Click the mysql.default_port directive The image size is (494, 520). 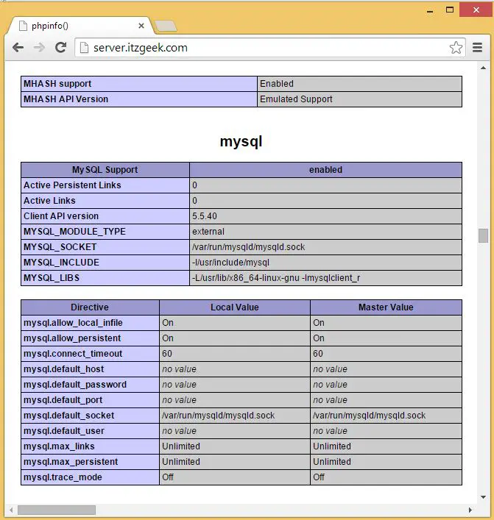pos(63,400)
